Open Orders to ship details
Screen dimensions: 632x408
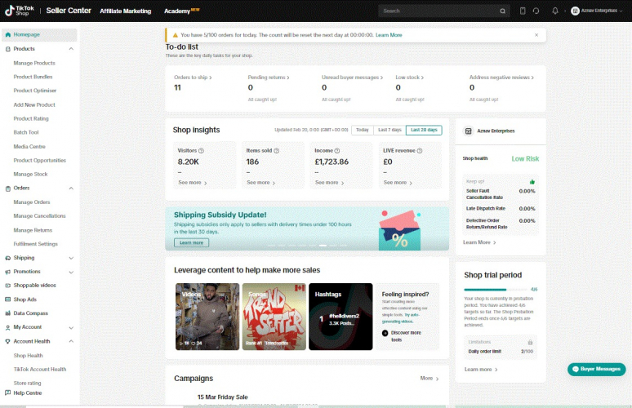(x=193, y=78)
